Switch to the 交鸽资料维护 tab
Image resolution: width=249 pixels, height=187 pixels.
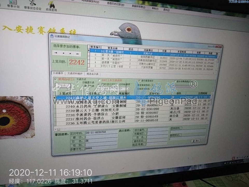(x=75, y=74)
